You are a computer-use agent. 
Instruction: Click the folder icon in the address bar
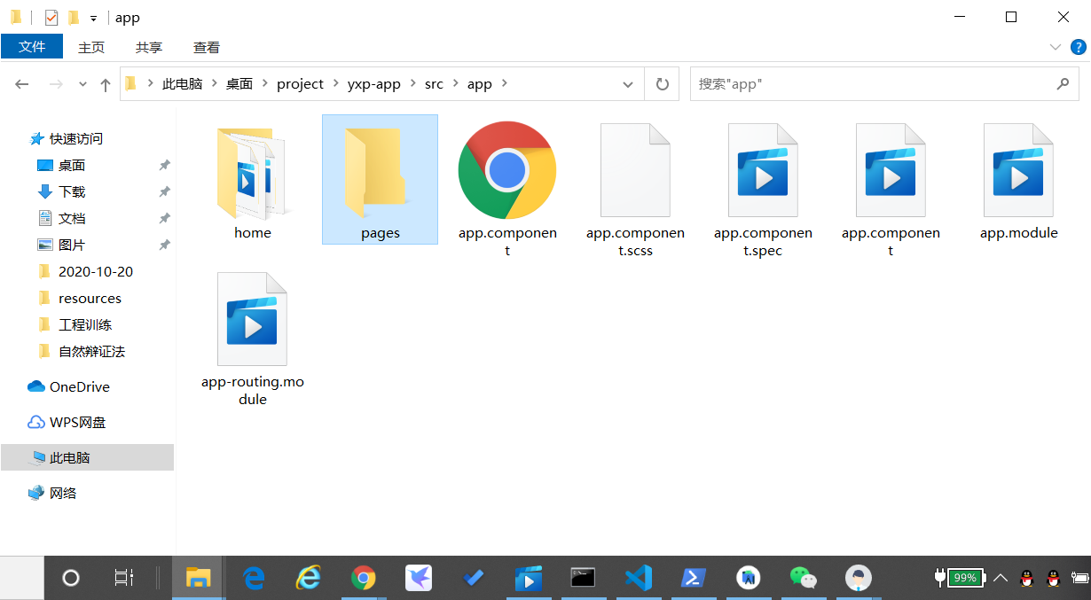point(131,83)
